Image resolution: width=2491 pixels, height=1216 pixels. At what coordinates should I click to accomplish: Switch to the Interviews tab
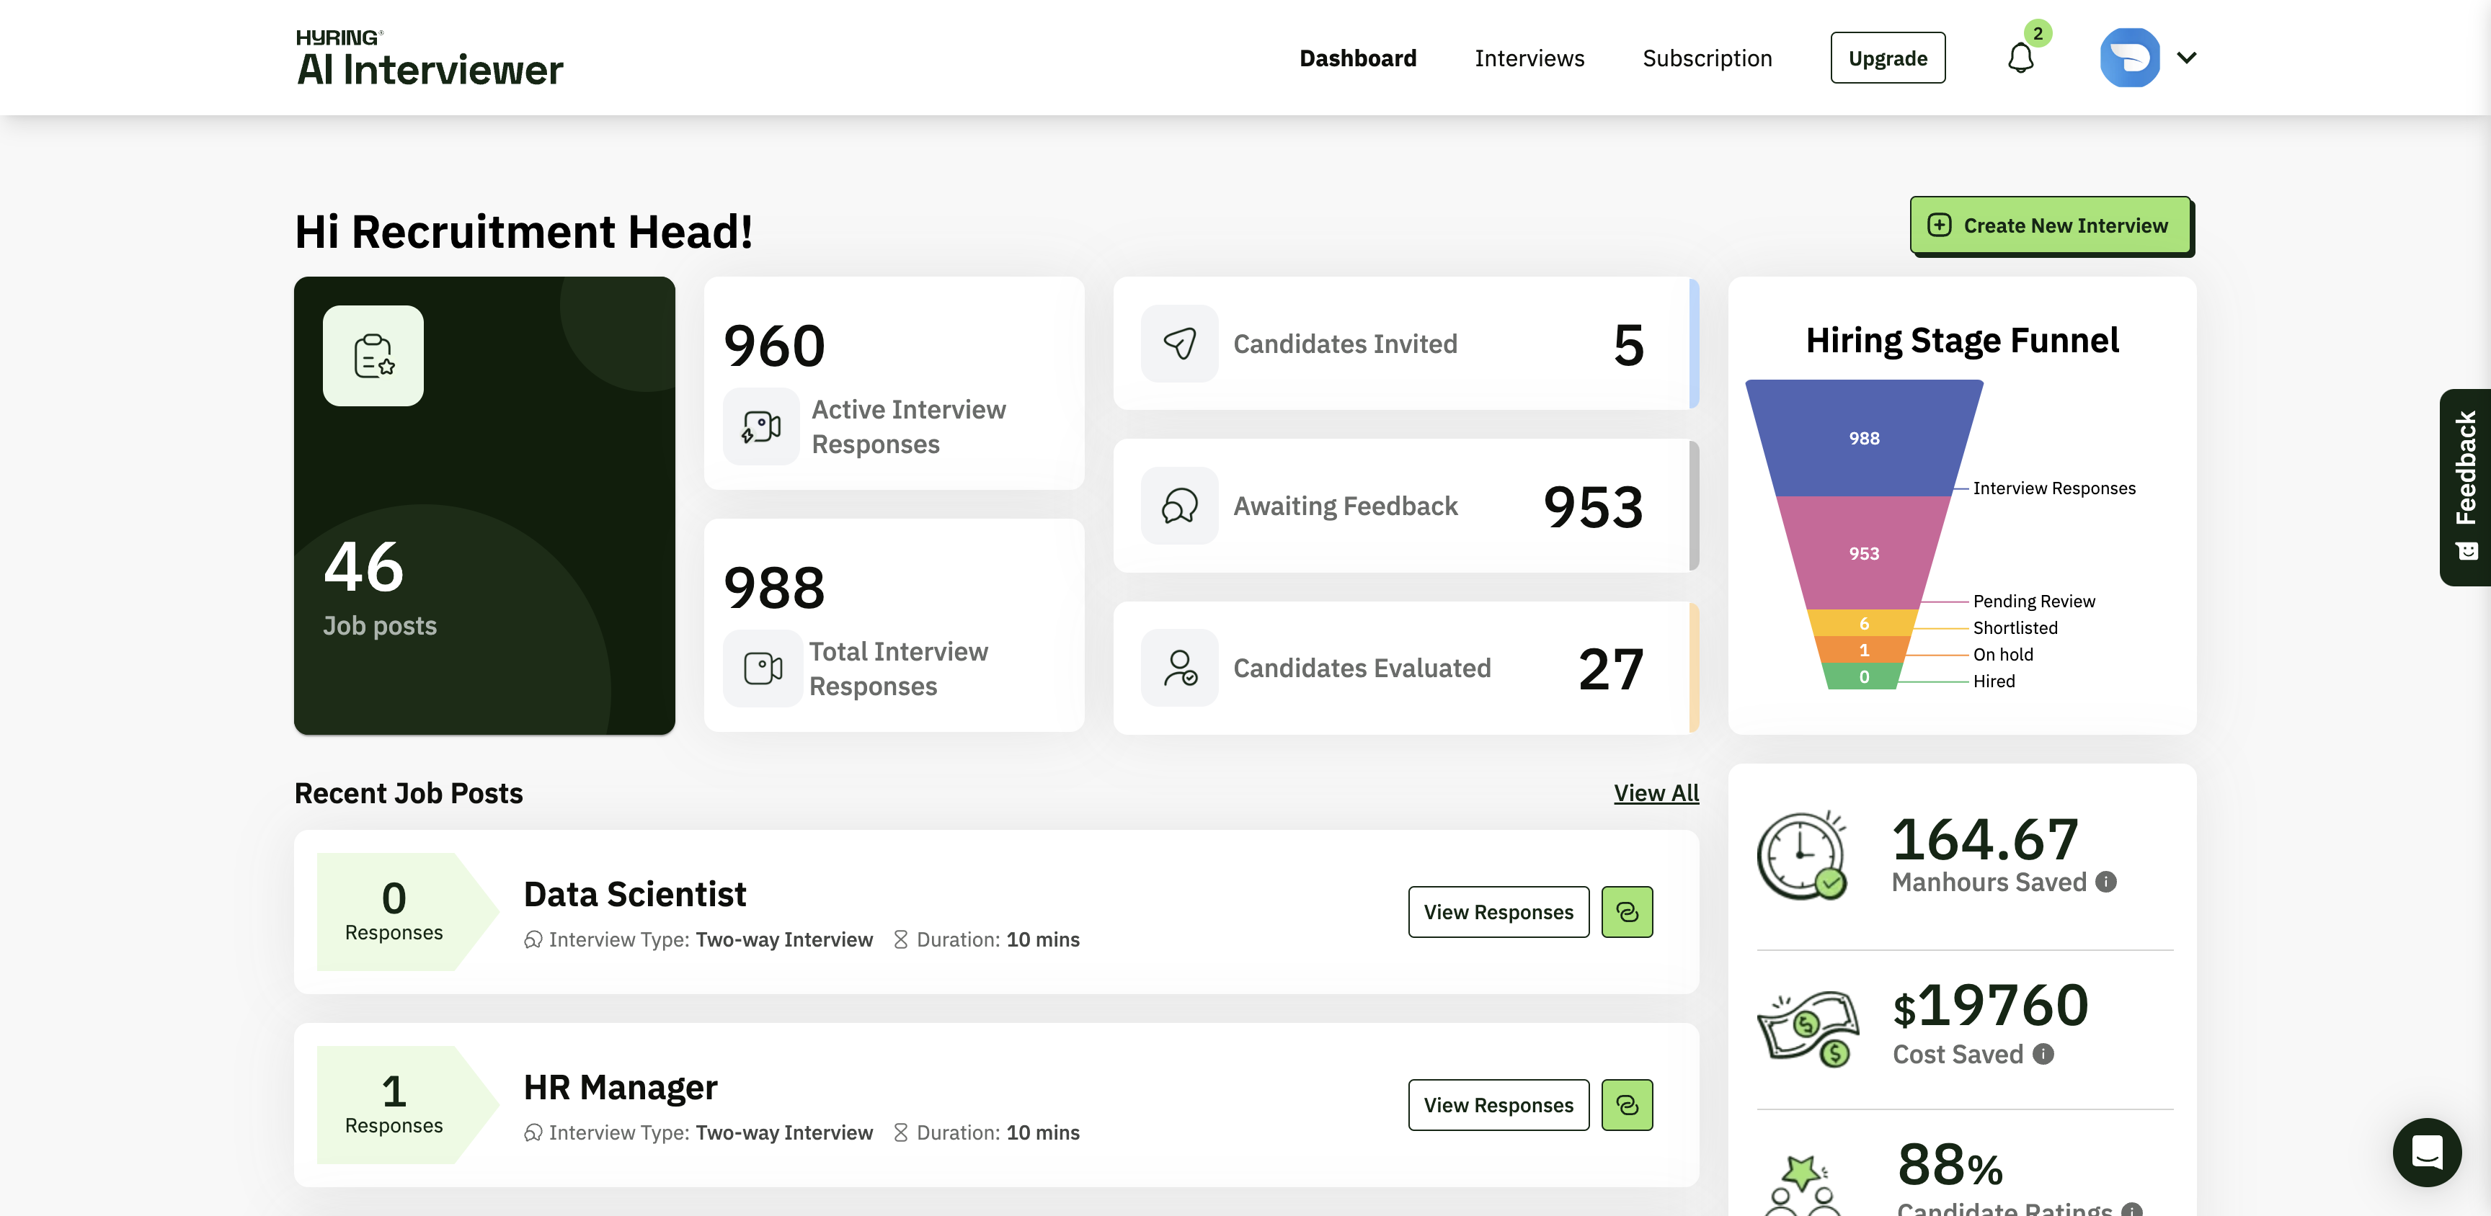click(x=1529, y=58)
